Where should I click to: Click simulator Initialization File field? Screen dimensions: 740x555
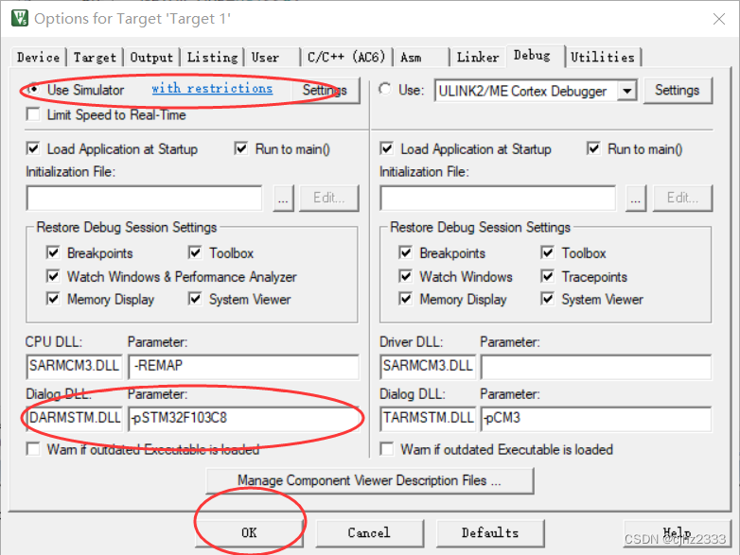[x=145, y=198]
